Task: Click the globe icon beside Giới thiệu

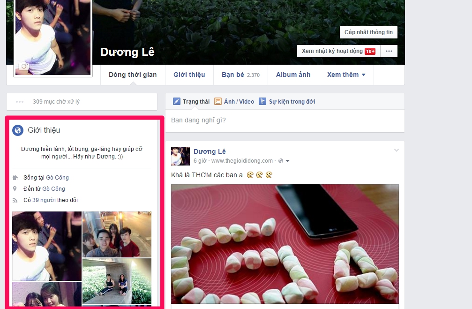Action: [x=17, y=130]
